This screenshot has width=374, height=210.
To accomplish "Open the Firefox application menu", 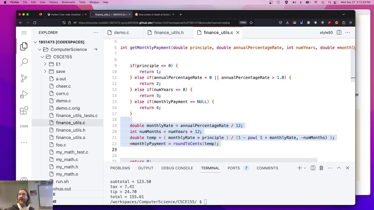I will pos(351,23).
